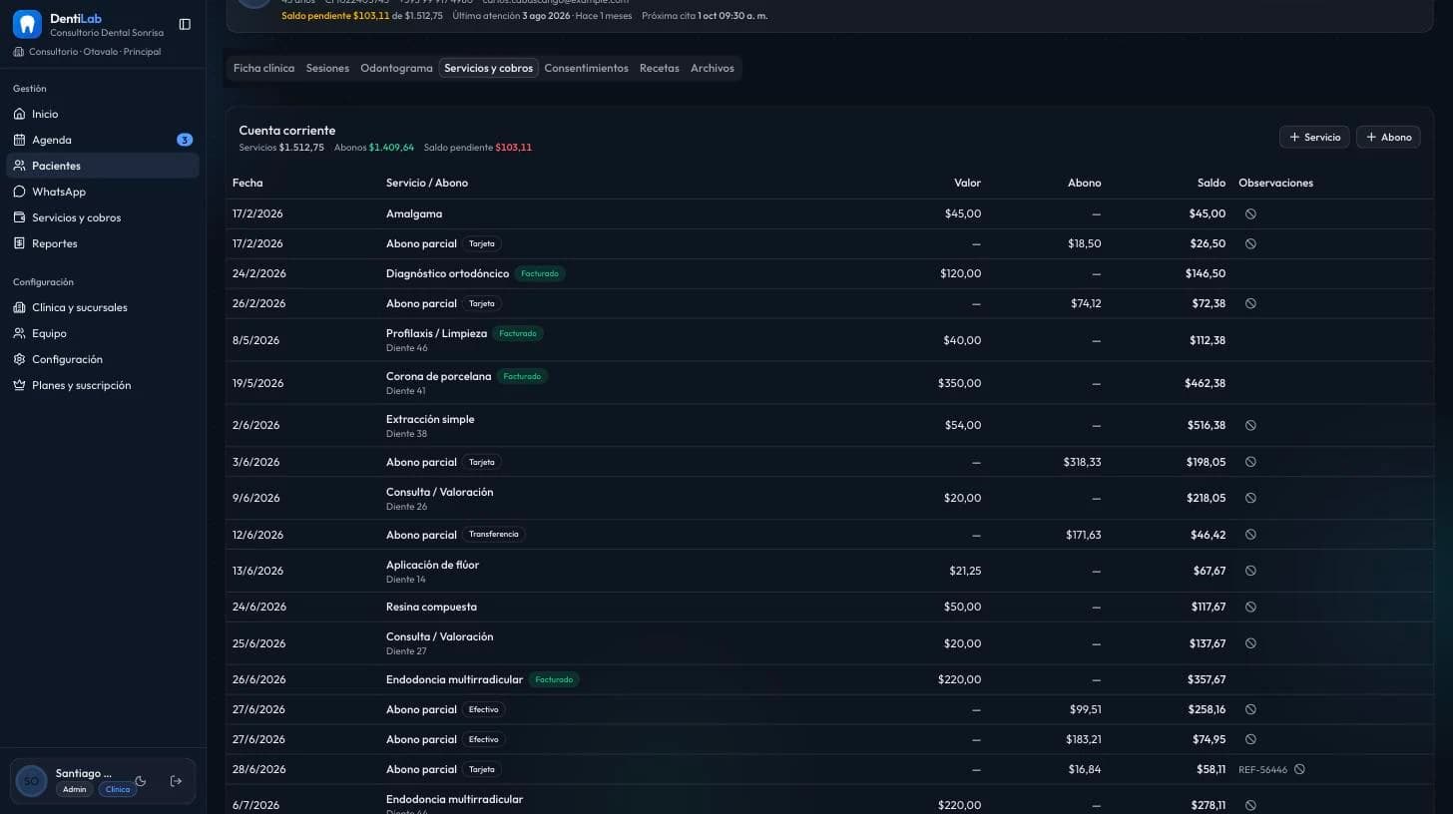Open the WhatsApp section
This screenshot has height=814, width=1453.
[103, 192]
